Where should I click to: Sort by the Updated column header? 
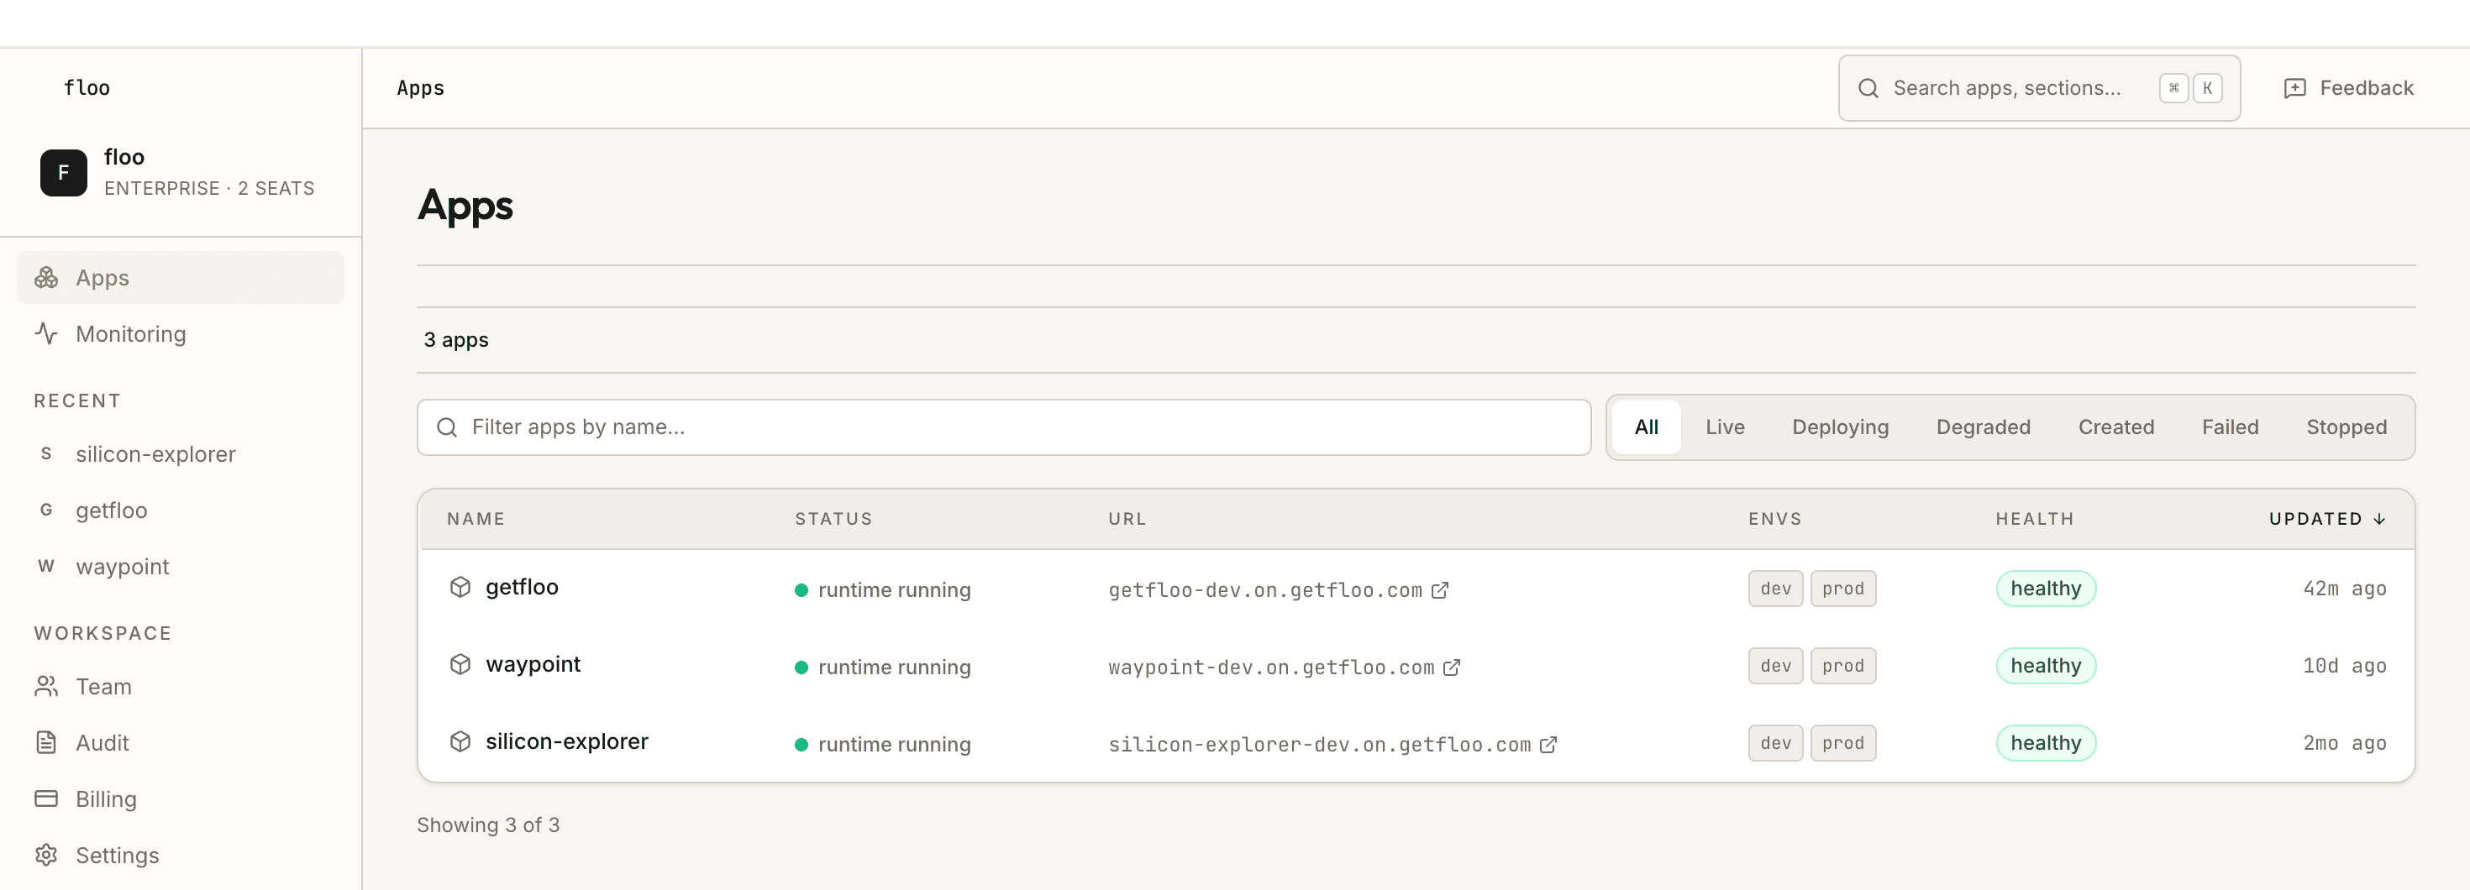2326,519
